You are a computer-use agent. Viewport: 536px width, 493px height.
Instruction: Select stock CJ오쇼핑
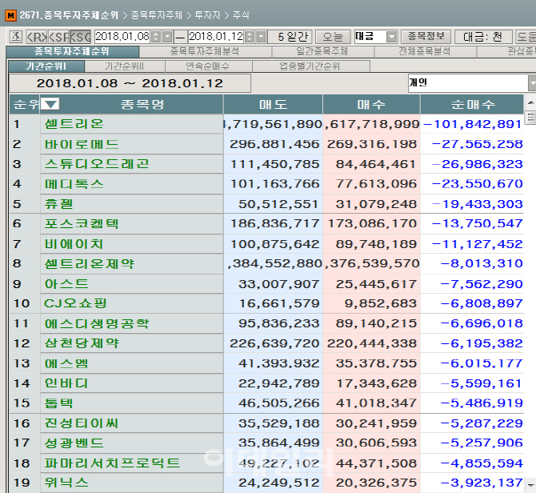pyautogui.click(x=75, y=303)
